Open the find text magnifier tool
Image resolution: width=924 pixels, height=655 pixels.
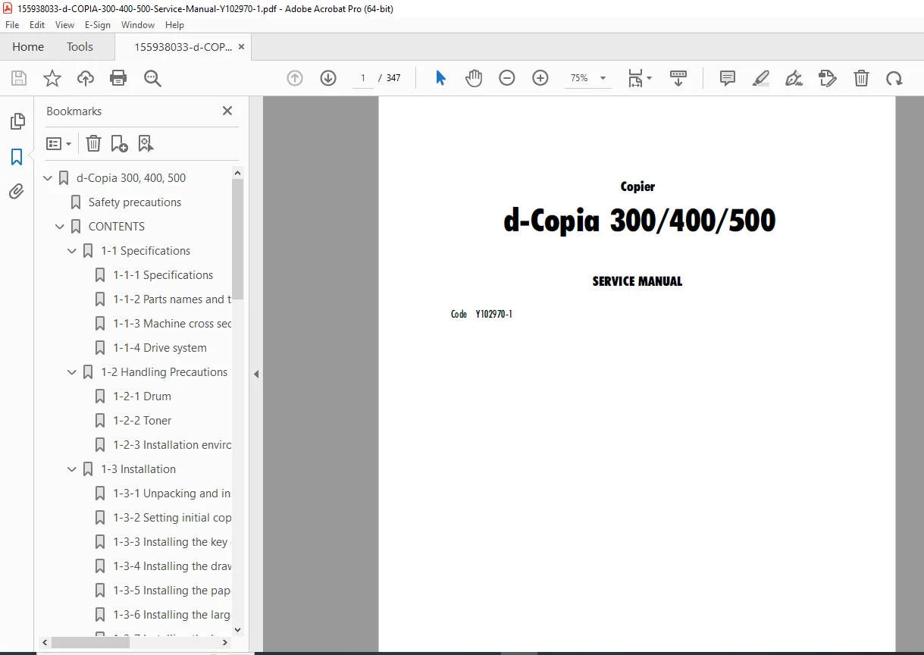tap(152, 78)
